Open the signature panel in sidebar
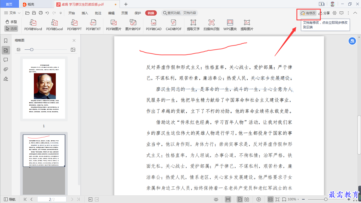This screenshot has width=361, height=203. (x=6, y=79)
